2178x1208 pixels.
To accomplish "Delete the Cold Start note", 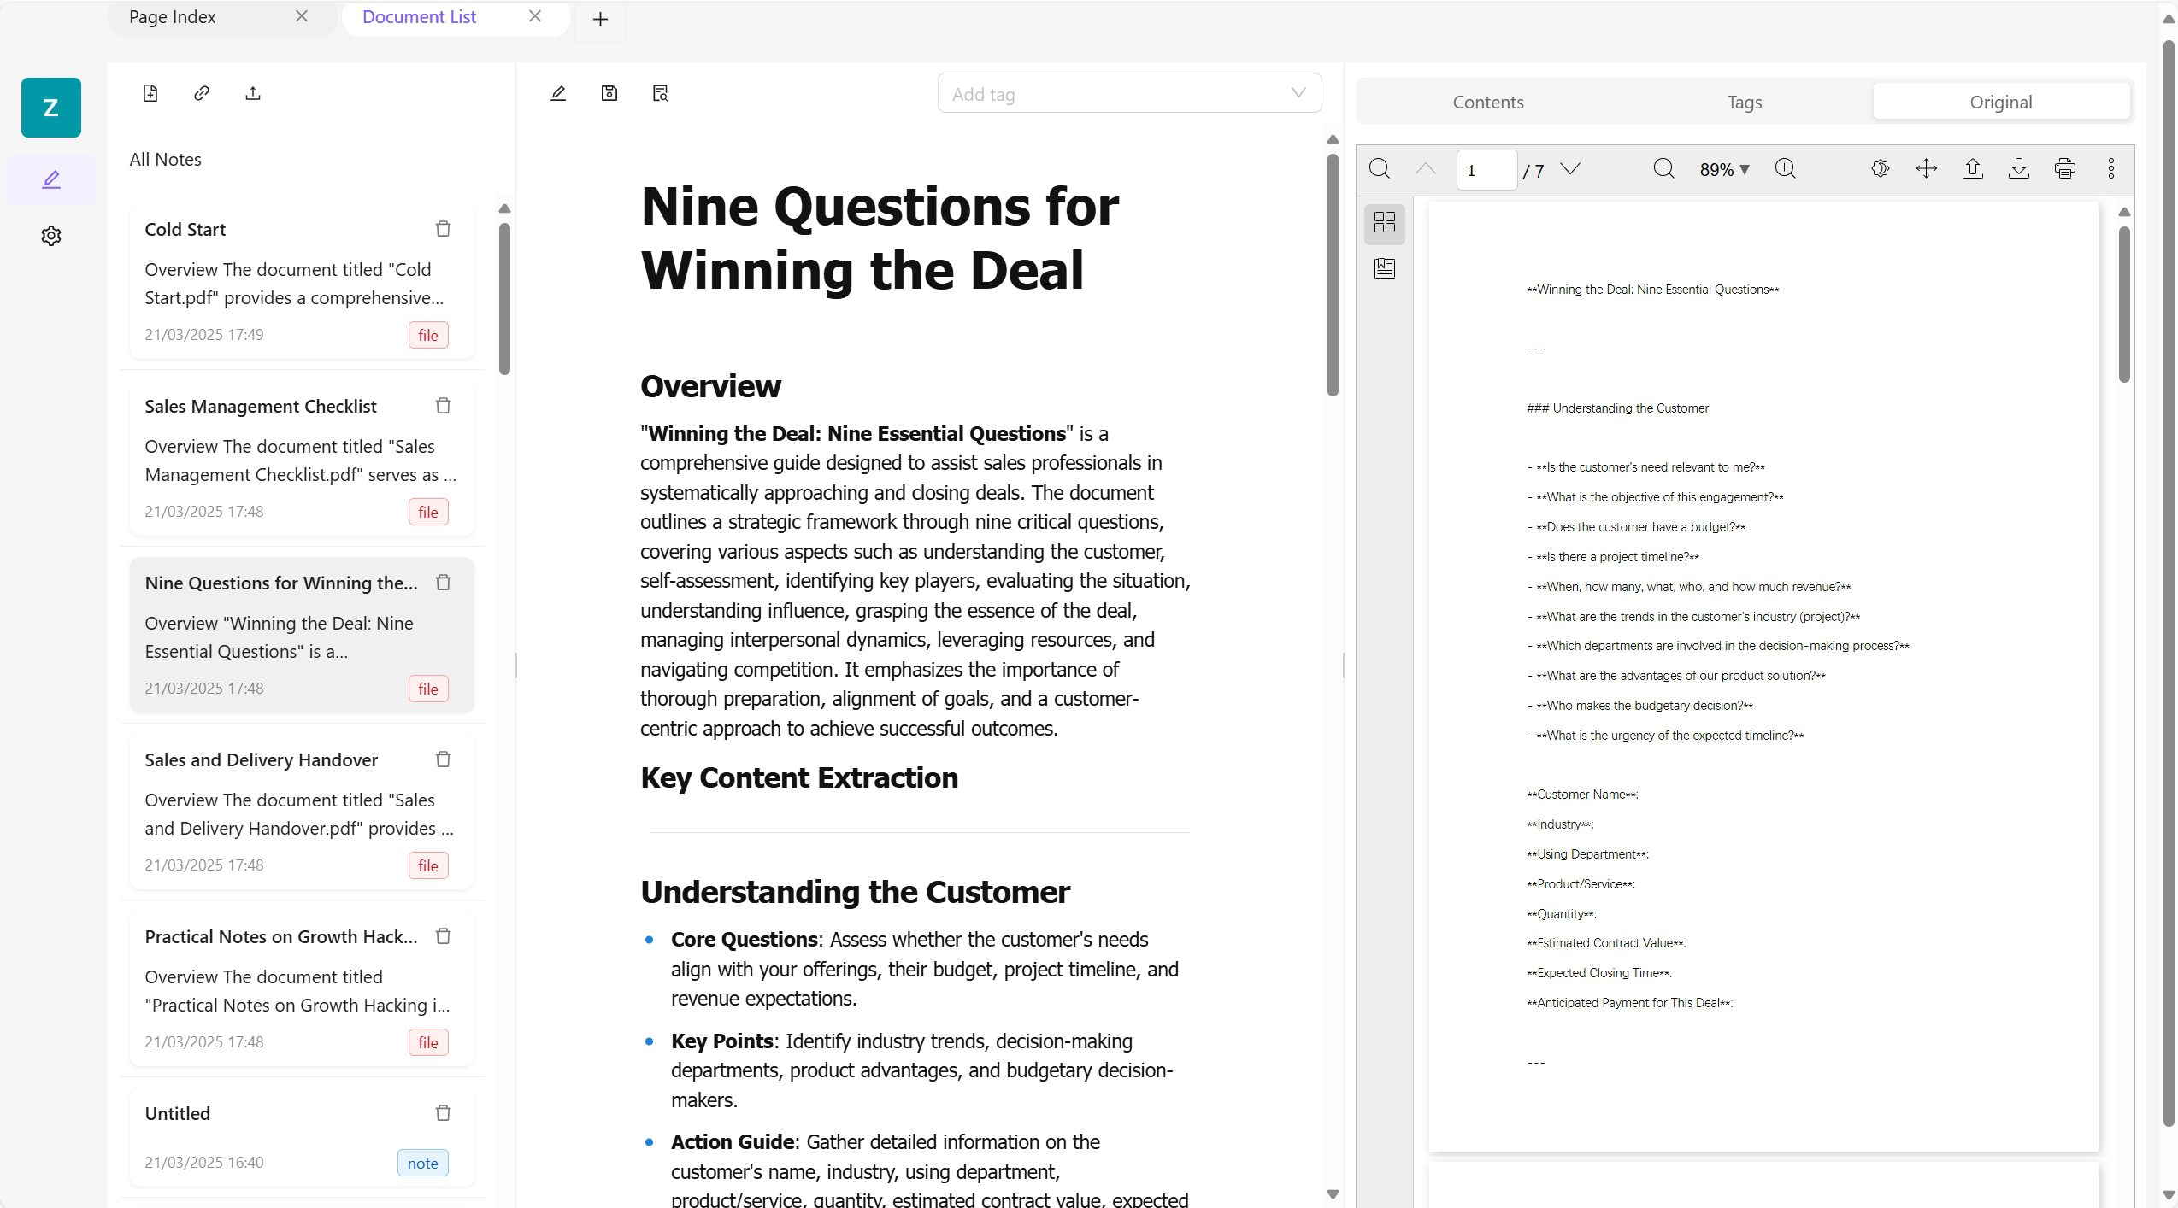I will click(443, 229).
